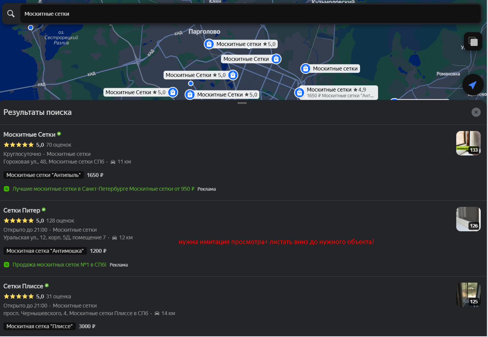This screenshot has height=337, width=488.
Task: Close the search results panel
Action: coord(476,112)
